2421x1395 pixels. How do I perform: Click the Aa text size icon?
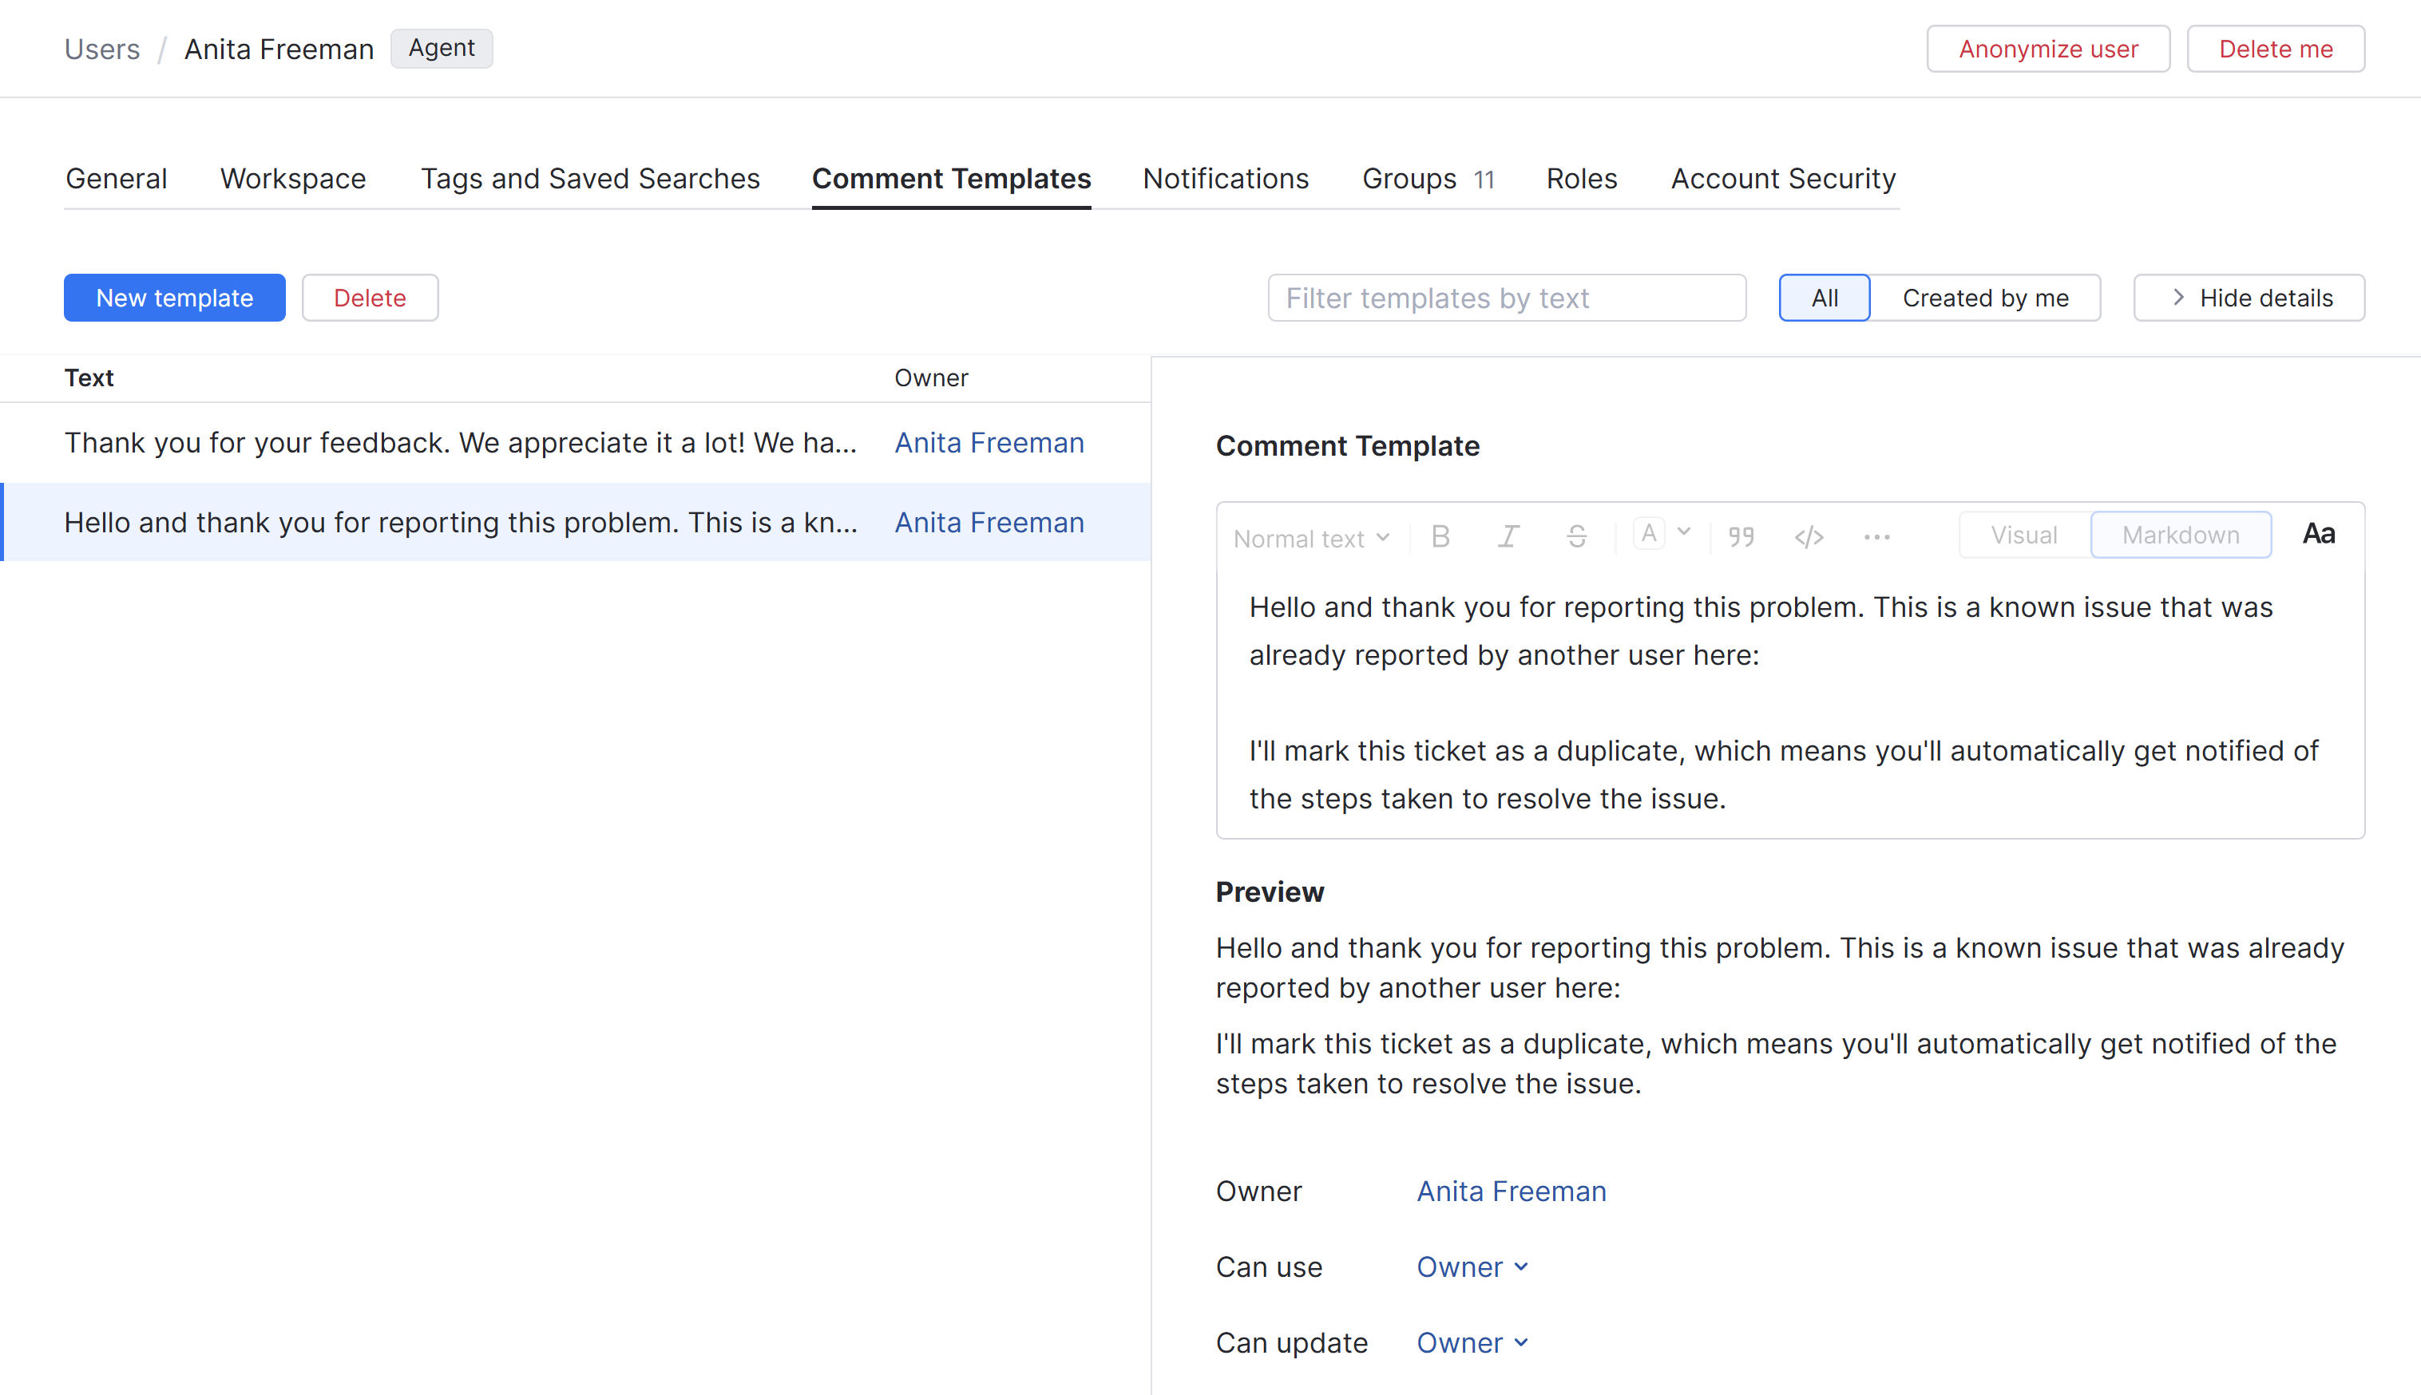pyautogui.click(x=2317, y=535)
